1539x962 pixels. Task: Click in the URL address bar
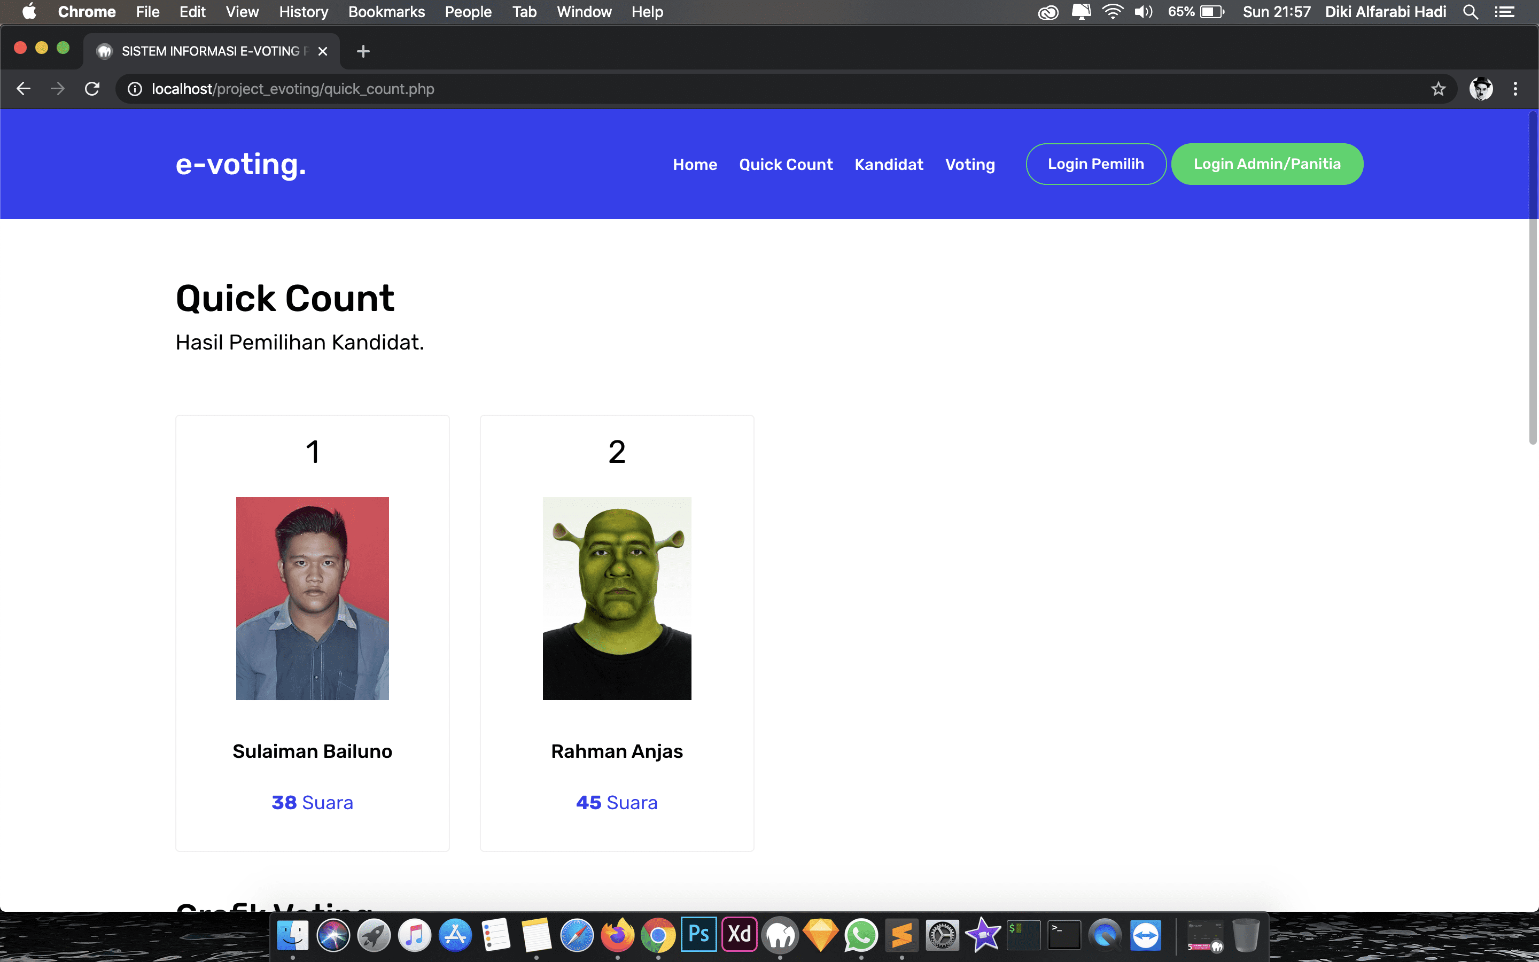click(x=763, y=89)
